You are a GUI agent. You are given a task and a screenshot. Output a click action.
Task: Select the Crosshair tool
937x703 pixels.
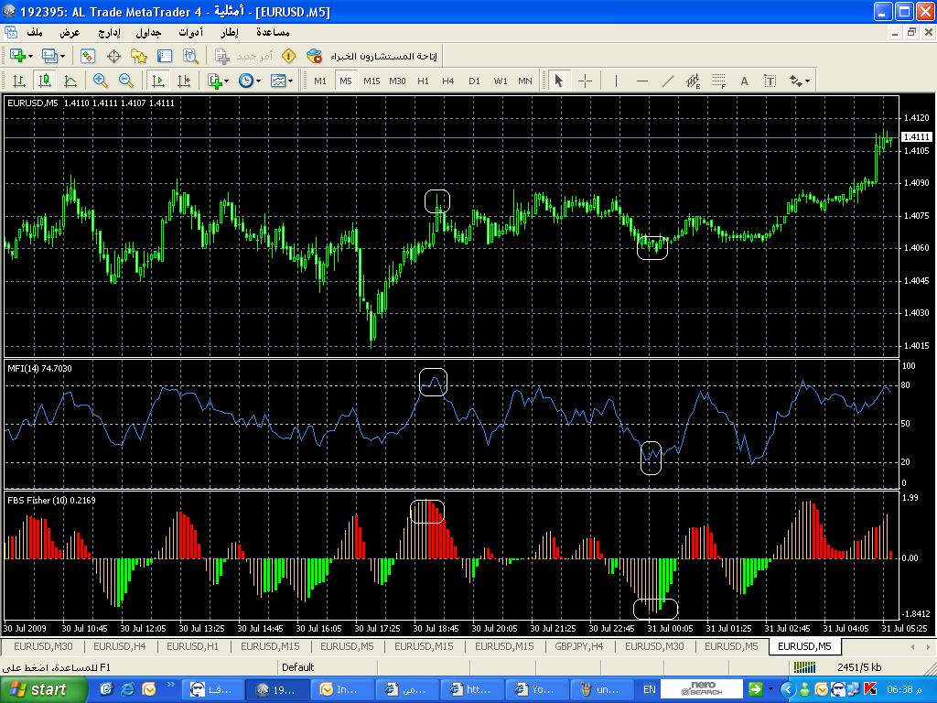[x=585, y=81]
